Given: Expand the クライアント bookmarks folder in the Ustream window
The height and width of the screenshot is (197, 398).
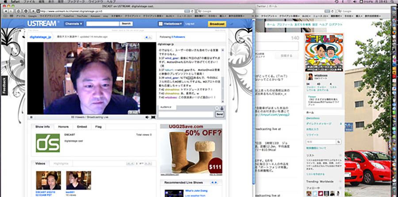Looking at the screenshot, I should 133,16.
